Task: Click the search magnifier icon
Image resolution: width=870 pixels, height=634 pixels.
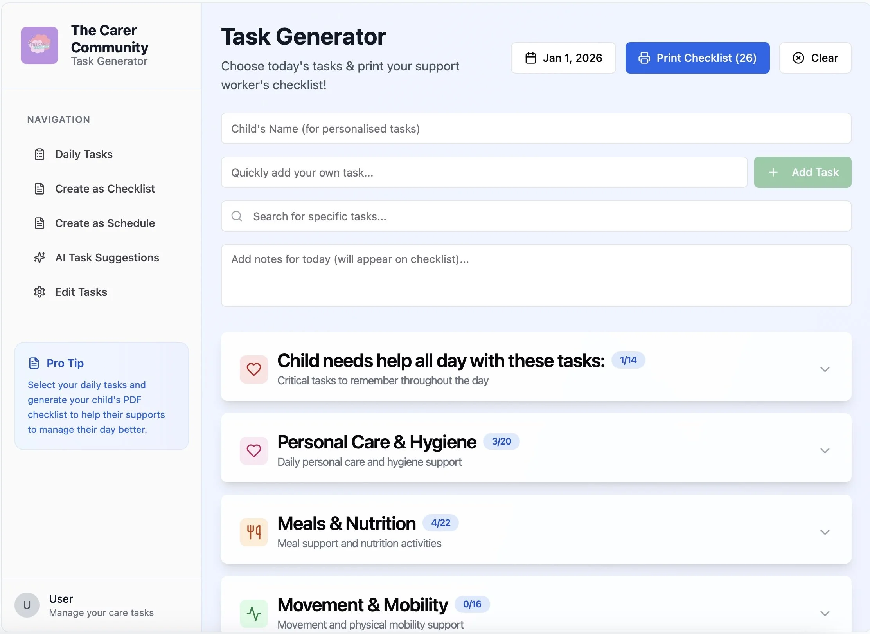Action: (237, 216)
